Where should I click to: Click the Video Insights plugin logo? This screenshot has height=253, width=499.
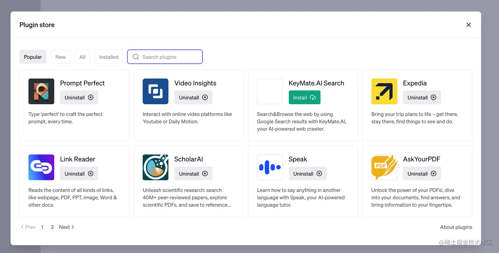point(155,91)
